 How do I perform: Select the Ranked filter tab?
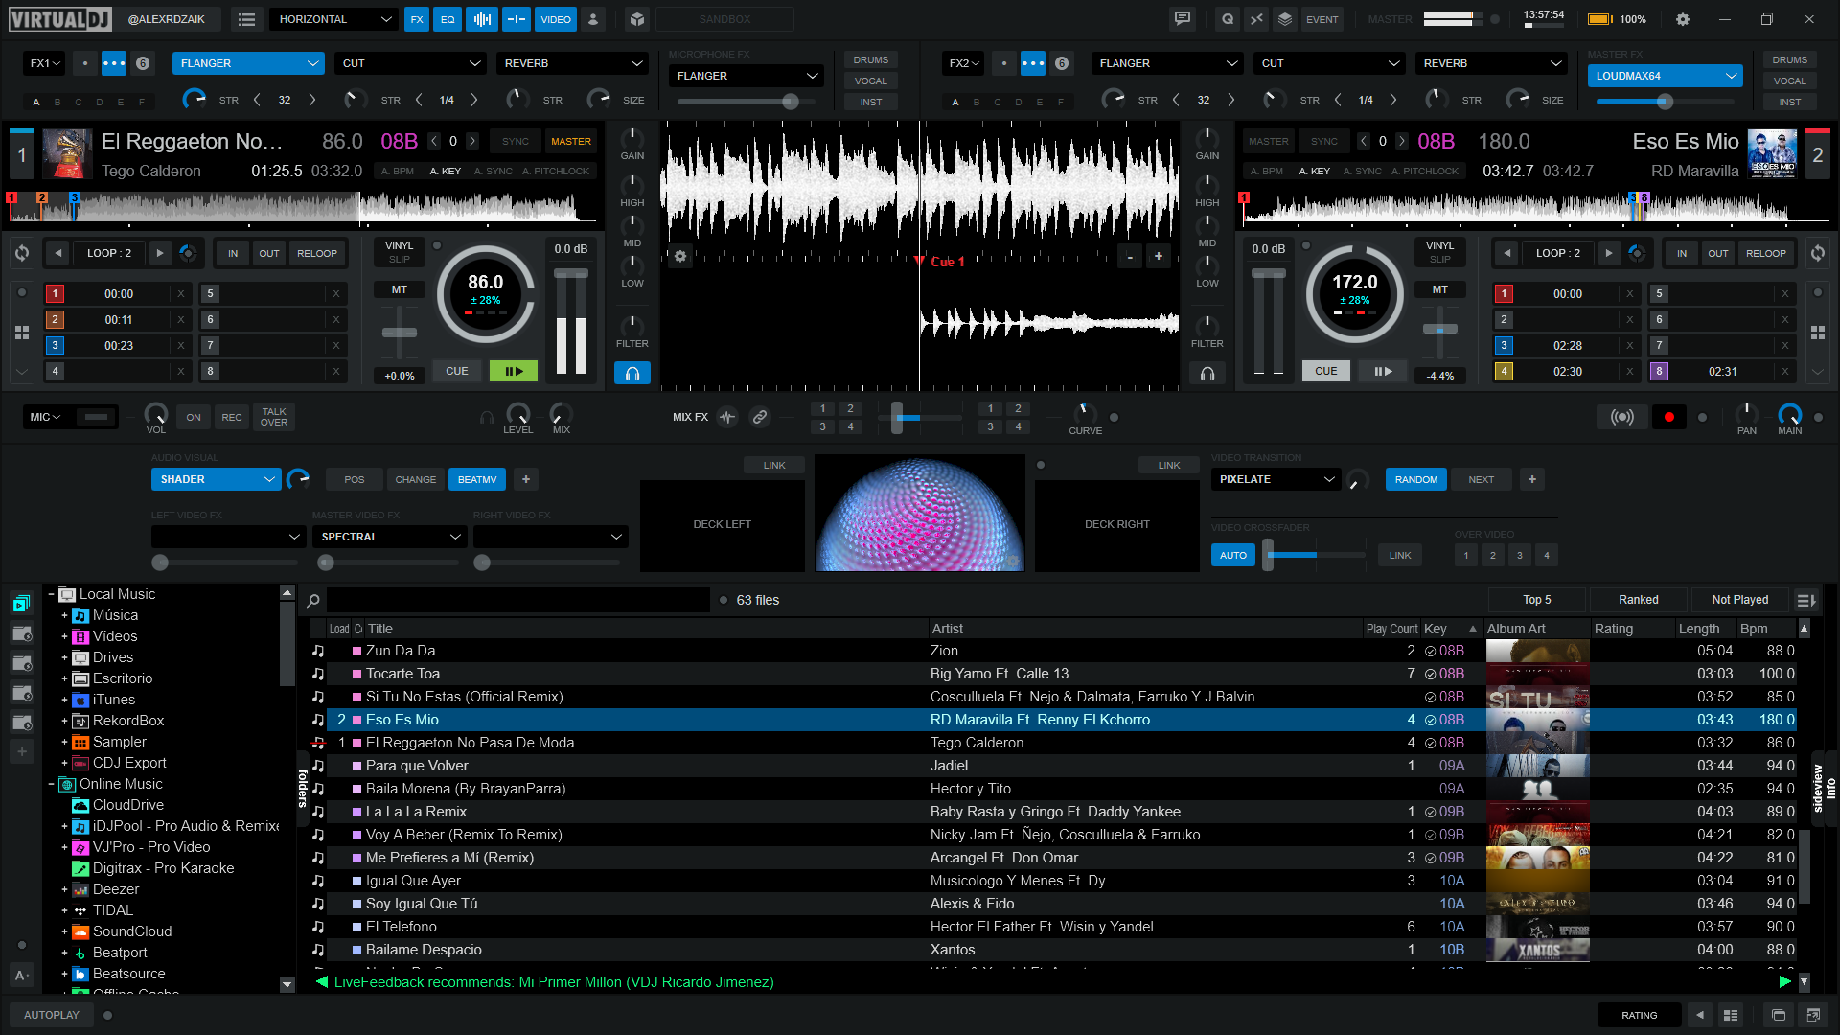[x=1639, y=600]
